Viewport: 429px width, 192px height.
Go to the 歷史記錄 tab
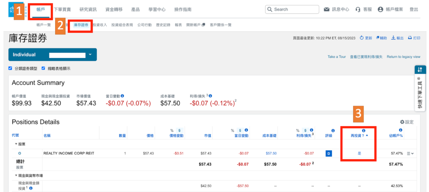(163, 25)
